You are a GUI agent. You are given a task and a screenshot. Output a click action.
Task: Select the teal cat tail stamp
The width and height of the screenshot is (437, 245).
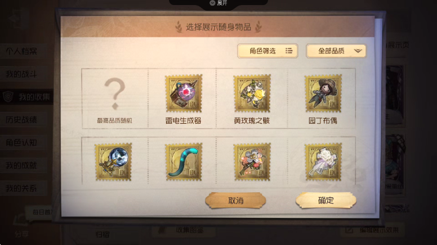click(x=184, y=162)
